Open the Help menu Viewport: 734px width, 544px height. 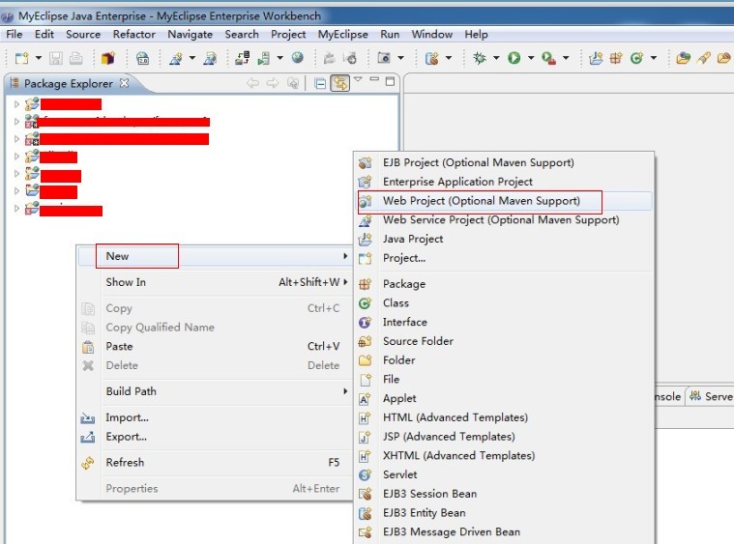coord(476,34)
